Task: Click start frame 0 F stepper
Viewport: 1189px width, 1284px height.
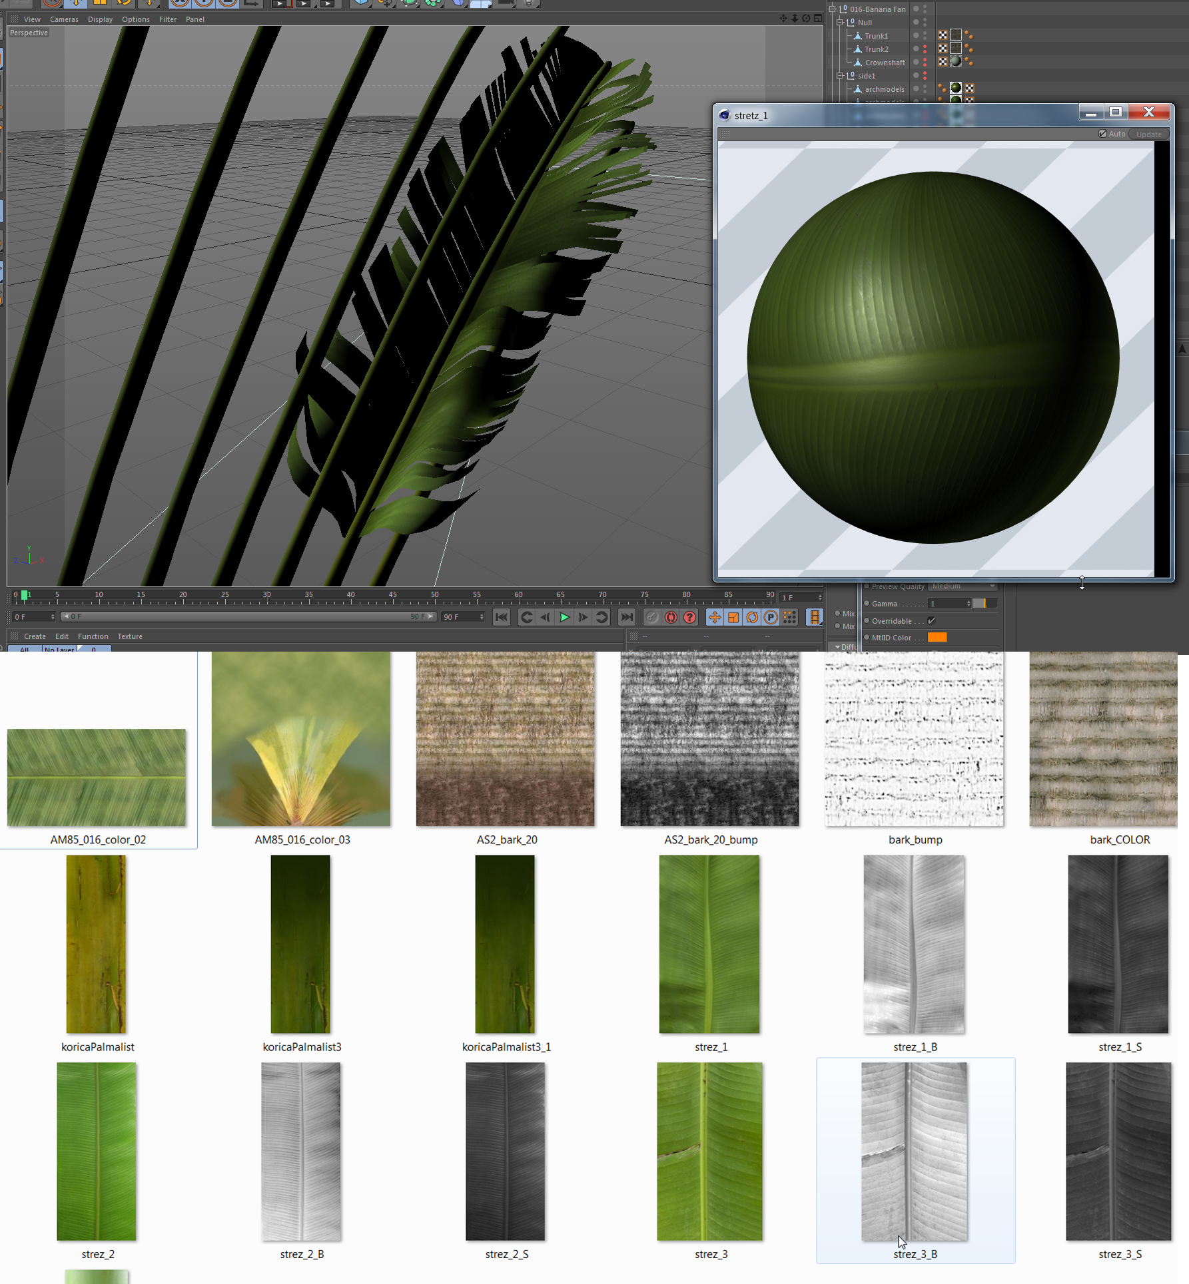Action: pyautogui.click(x=53, y=617)
